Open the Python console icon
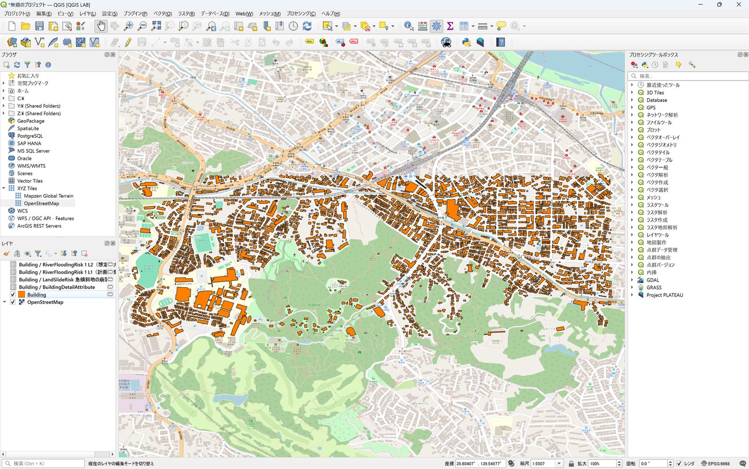This screenshot has height=469, width=749. (x=466, y=43)
